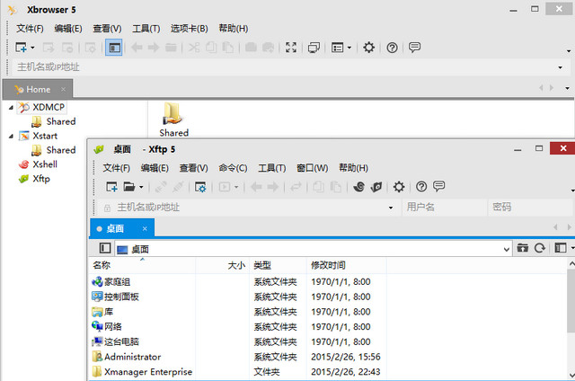Click the full screen icon in Xbrowser toolbar

pyautogui.click(x=291, y=48)
